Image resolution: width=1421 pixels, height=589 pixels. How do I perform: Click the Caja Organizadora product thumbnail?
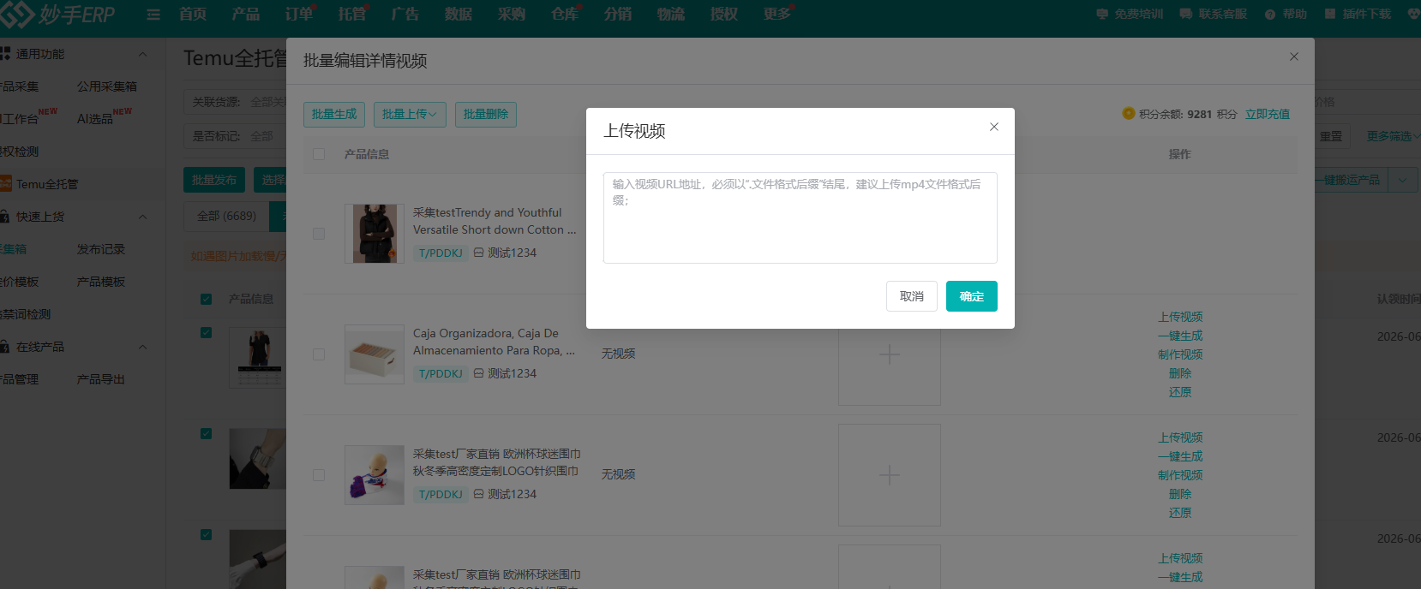pyautogui.click(x=375, y=354)
